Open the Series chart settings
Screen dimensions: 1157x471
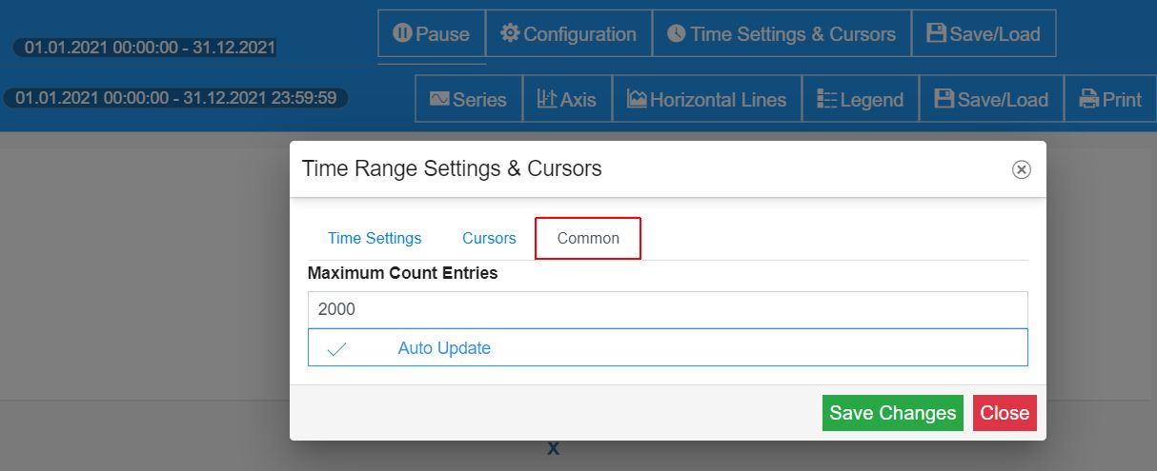[x=469, y=99]
